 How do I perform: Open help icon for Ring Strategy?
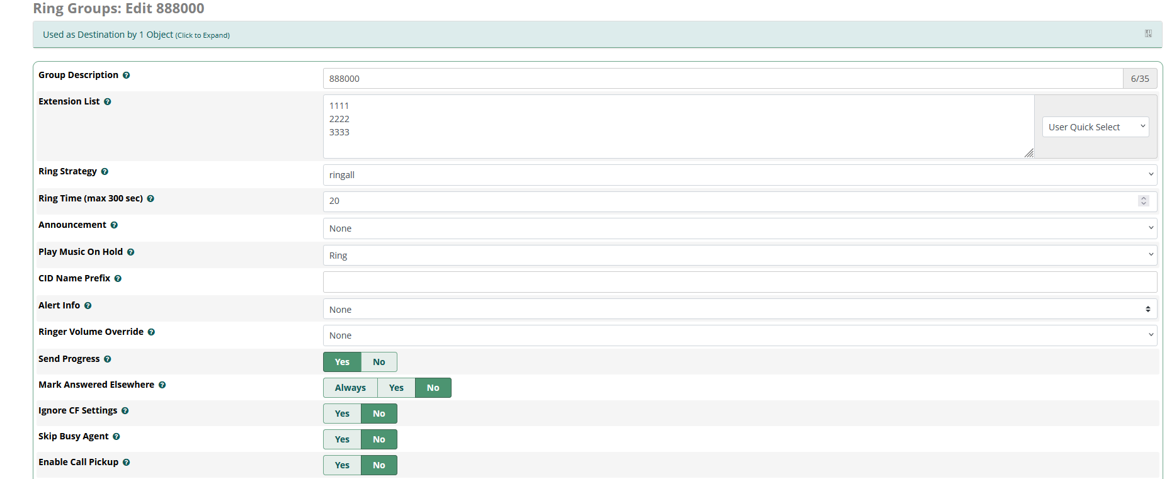(x=105, y=172)
